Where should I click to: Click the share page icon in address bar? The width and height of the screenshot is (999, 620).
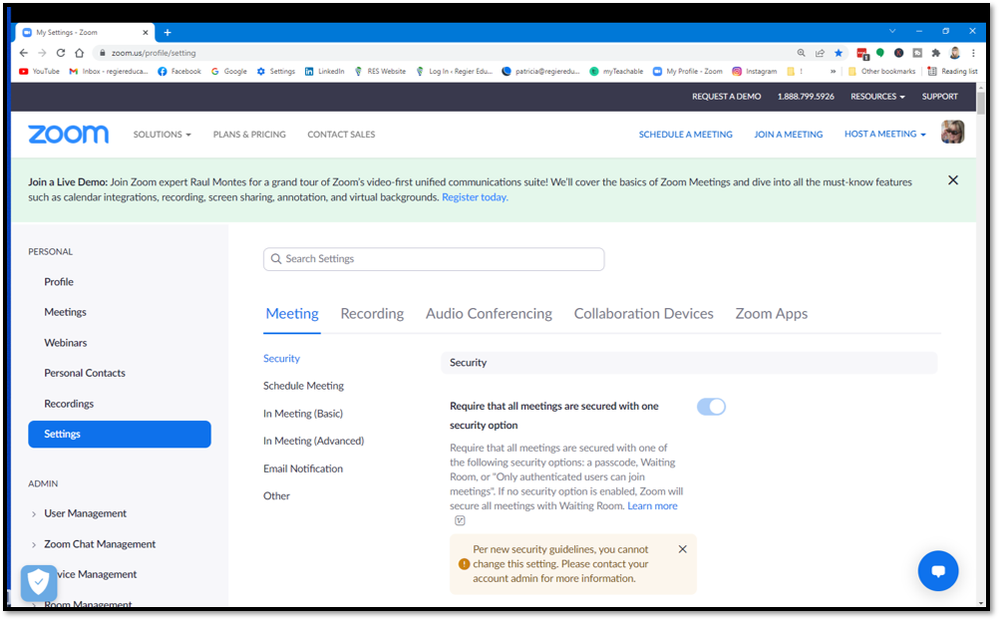[820, 53]
